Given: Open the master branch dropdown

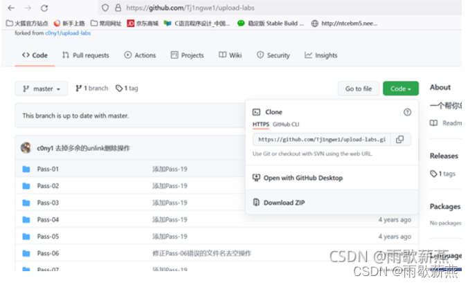Looking at the screenshot, I should coord(41,89).
